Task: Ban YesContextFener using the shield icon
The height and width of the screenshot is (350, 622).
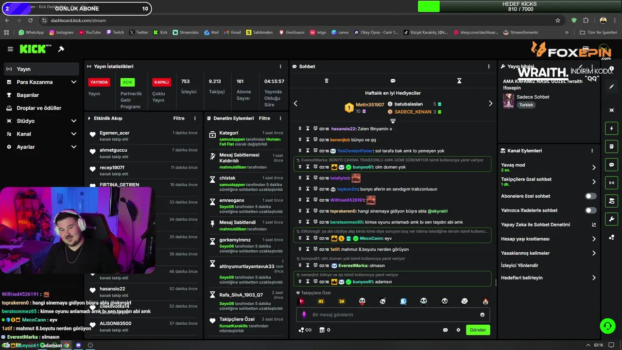Action: [x=315, y=151]
